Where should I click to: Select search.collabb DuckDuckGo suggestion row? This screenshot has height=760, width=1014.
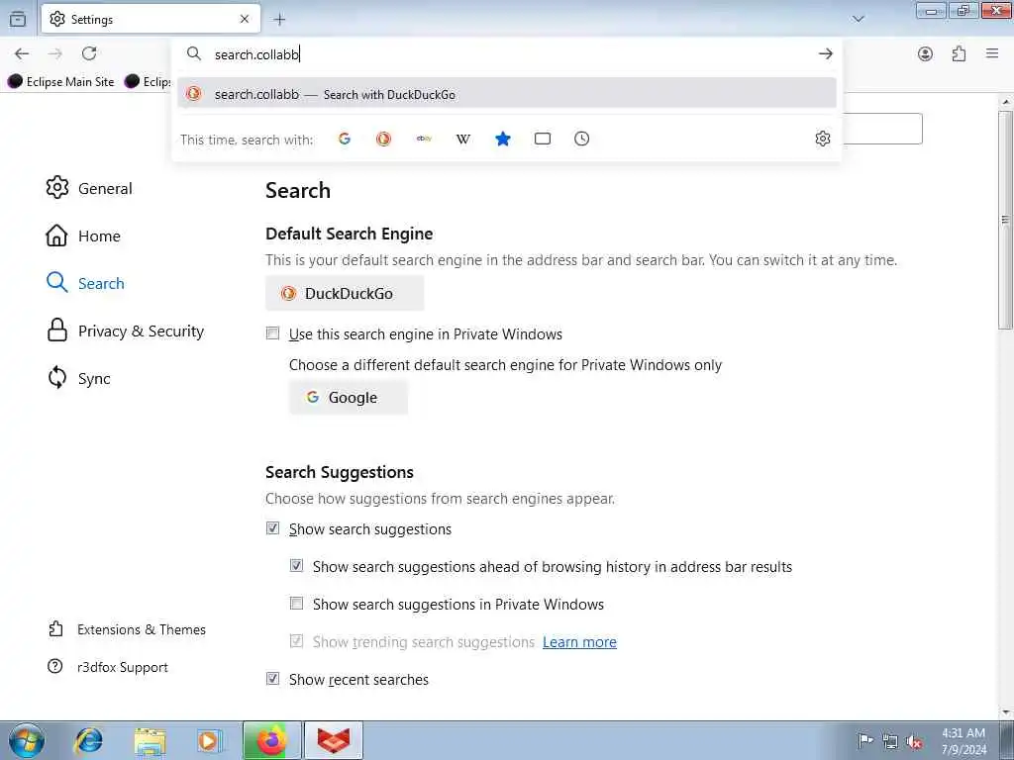[x=507, y=94]
